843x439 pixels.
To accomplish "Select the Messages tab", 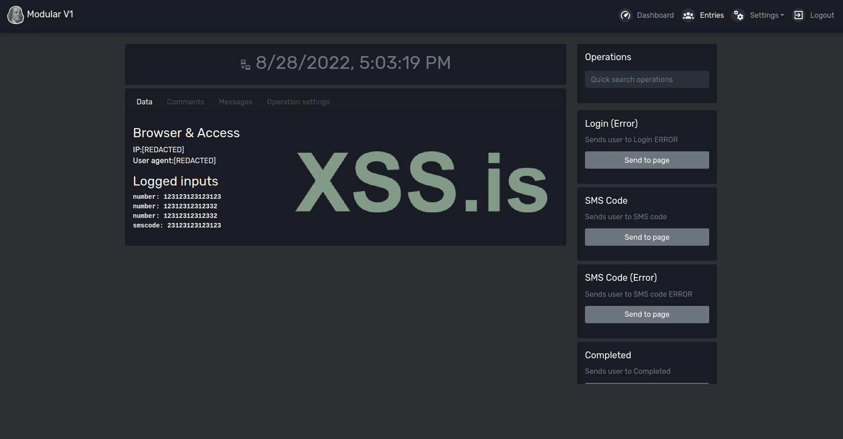I will [x=235, y=102].
